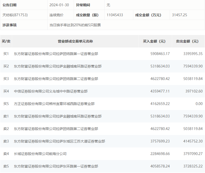Click the 买/卖 column header
The width and height of the screenshot is (205, 173).
pyautogui.click(x=6, y=41)
